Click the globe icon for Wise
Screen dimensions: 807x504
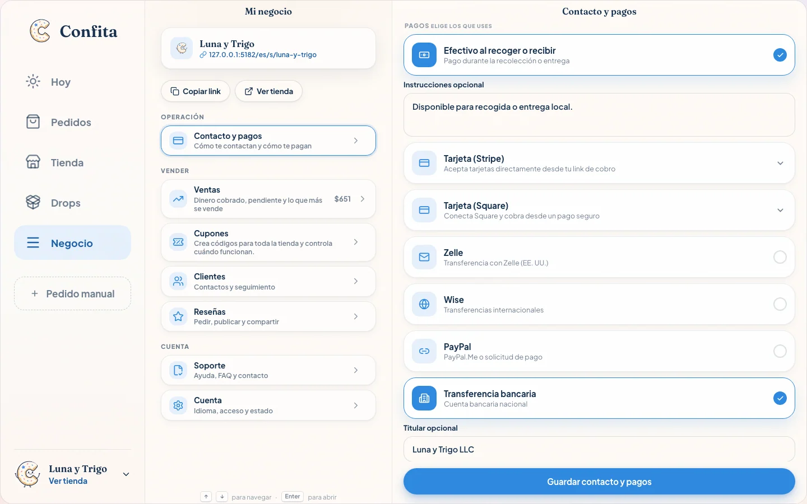click(x=424, y=304)
